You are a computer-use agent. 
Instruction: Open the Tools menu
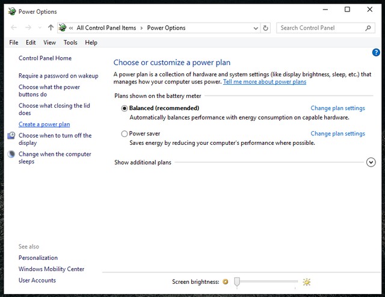point(70,43)
